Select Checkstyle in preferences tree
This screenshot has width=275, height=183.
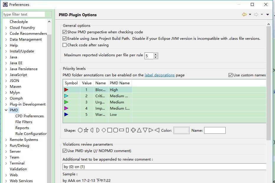pyautogui.click(x=19, y=22)
